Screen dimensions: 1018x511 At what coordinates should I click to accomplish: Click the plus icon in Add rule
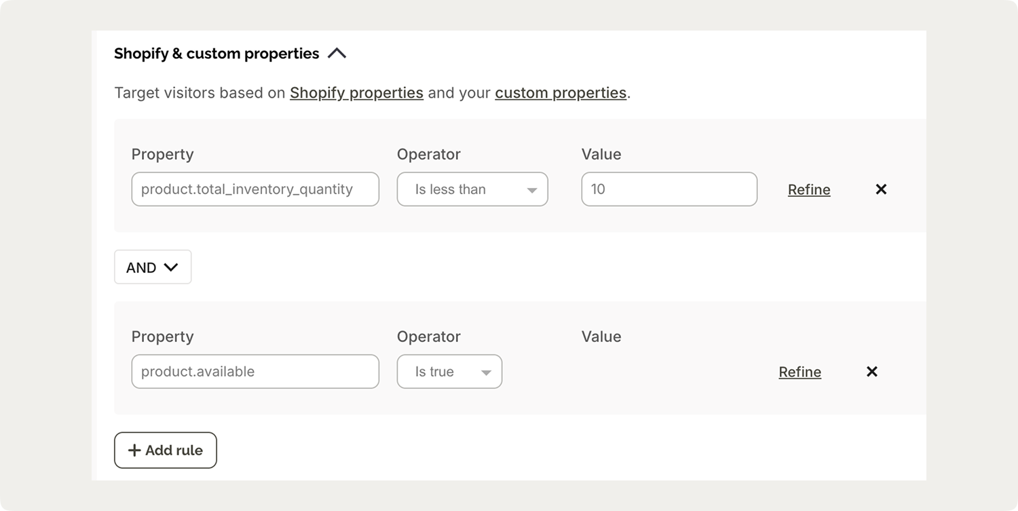pyautogui.click(x=134, y=451)
